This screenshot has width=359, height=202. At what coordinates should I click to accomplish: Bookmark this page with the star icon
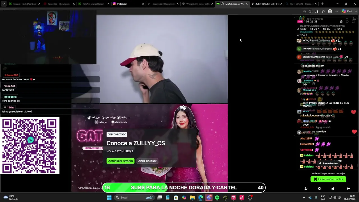point(310,11)
